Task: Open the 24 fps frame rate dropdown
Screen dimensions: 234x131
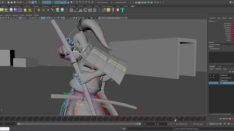Action: pyautogui.click(x=215, y=124)
